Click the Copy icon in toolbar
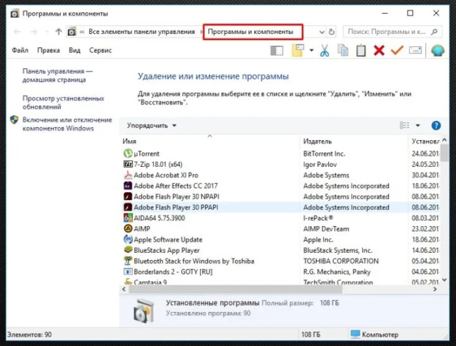456x346 pixels. pos(343,50)
